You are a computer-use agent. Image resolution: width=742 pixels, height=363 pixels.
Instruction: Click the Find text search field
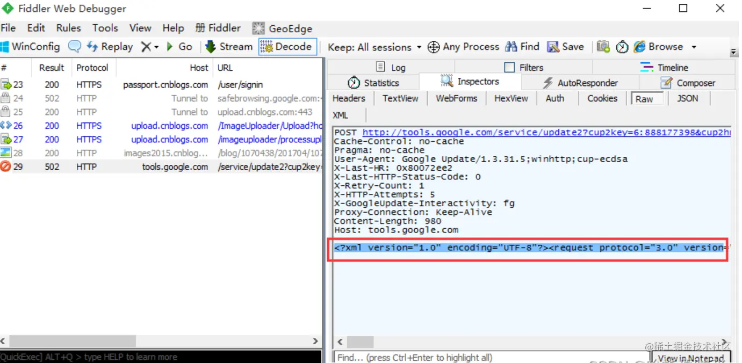pos(492,357)
